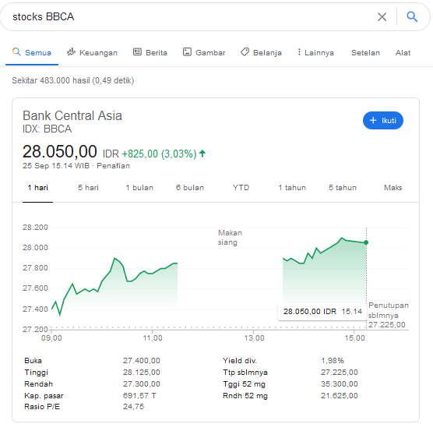Open the Gambar images tab
433x424 pixels.
(x=204, y=52)
